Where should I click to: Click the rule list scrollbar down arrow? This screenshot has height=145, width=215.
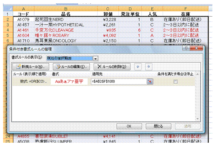pyautogui.click(x=198, y=119)
